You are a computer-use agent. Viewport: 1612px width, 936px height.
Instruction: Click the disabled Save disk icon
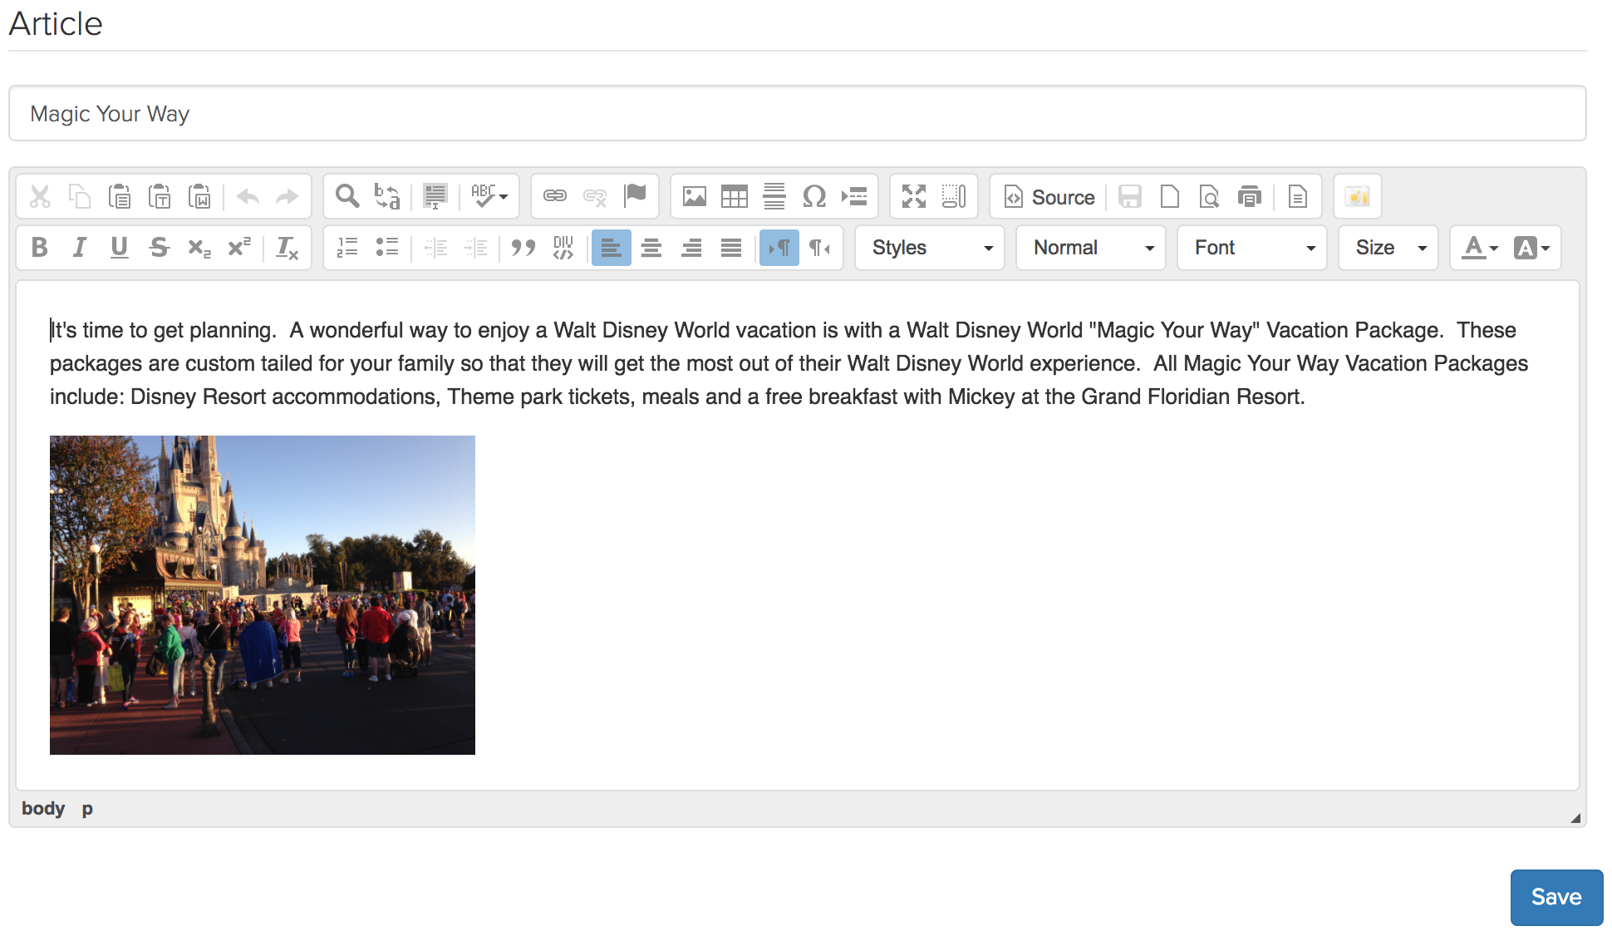tap(1130, 197)
